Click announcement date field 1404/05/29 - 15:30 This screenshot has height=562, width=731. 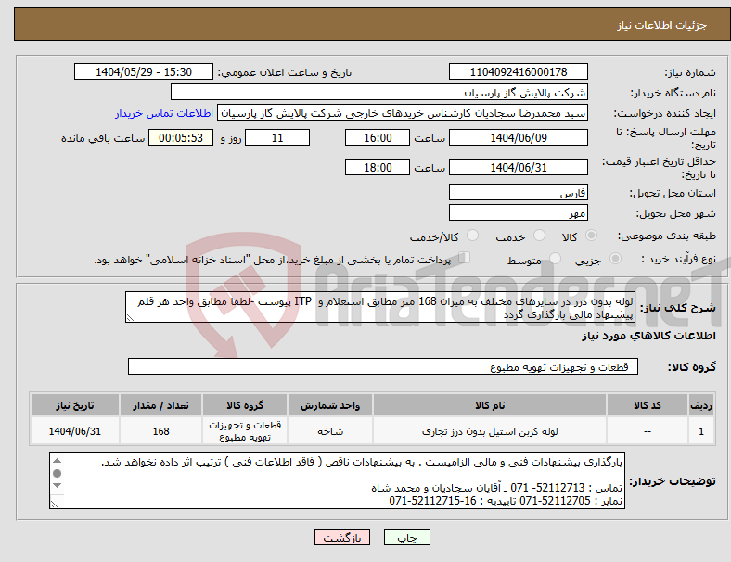[144, 71]
